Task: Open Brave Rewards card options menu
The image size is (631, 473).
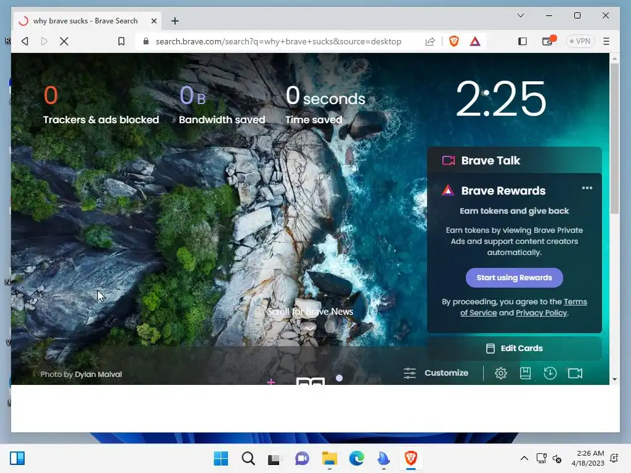Action: pyautogui.click(x=587, y=188)
